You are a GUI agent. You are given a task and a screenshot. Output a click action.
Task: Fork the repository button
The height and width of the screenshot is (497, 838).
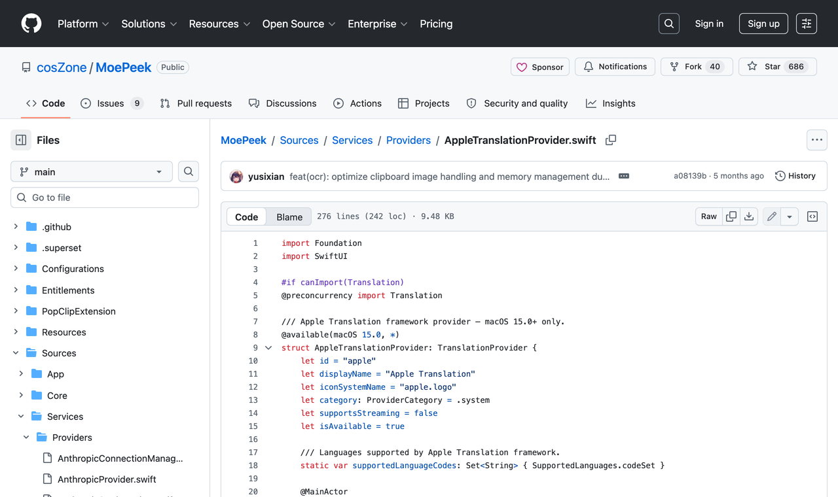tap(697, 67)
